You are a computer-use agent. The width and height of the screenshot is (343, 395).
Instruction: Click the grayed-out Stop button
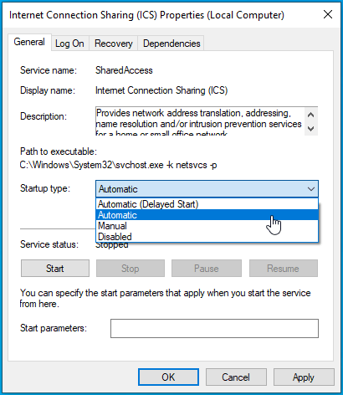coord(131,269)
